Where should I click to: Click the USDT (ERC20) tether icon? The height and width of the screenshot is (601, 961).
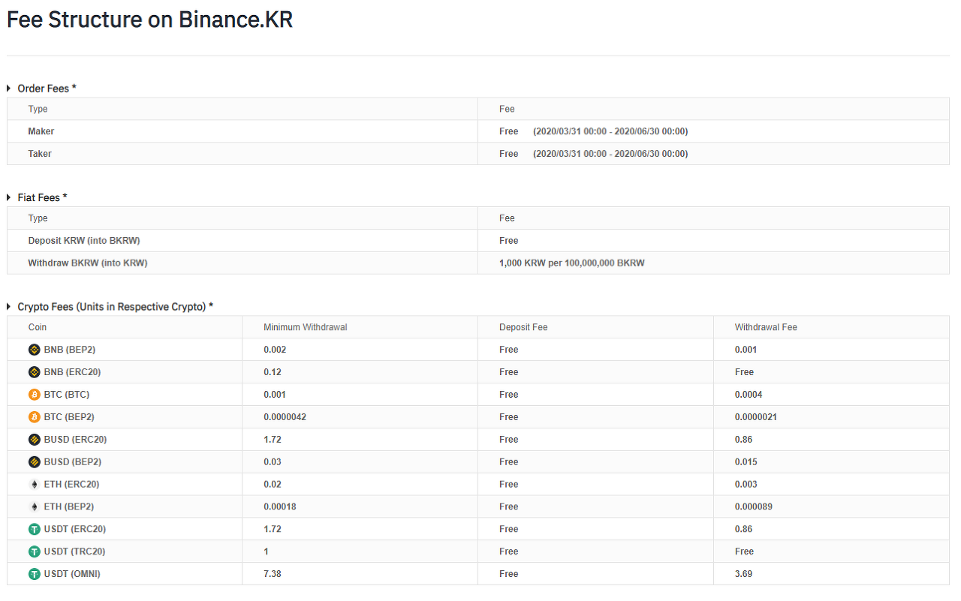click(34, 530)
